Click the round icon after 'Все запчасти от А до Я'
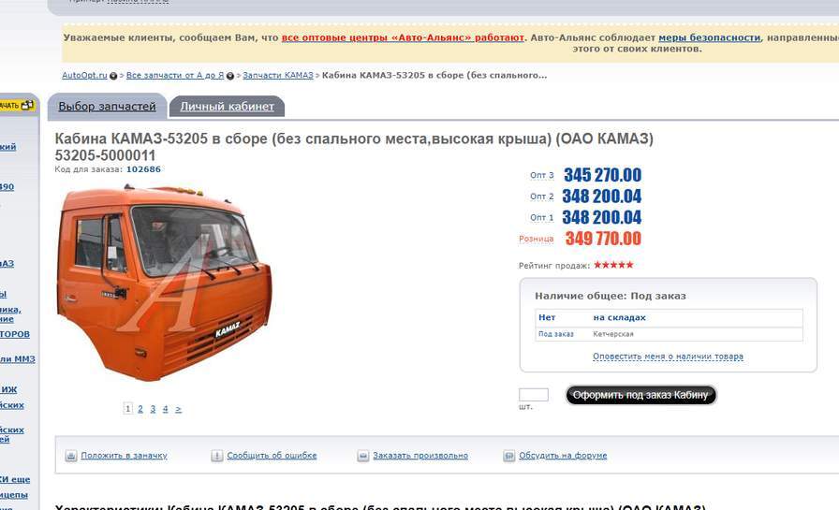 click(x=230, y=76)
